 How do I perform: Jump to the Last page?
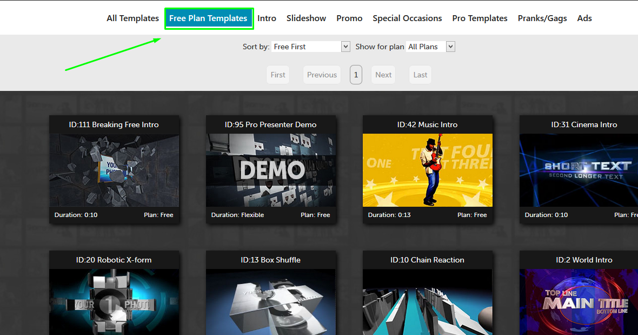420,74
